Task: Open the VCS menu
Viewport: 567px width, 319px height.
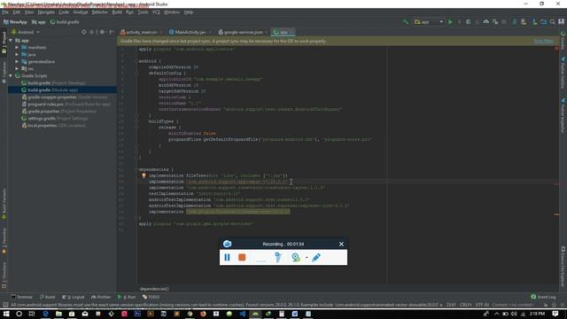Action: click(x=156, y=12)
